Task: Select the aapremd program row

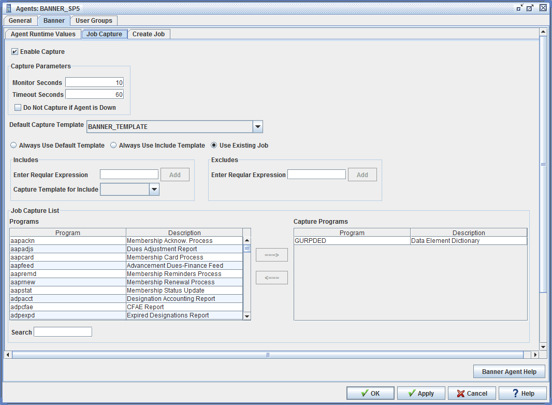Action: click(126, 273)
